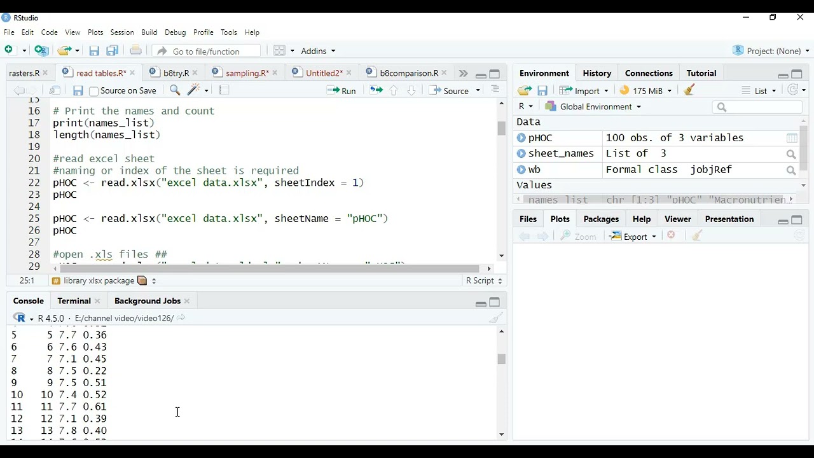Expand wb object row

click(521, 169)
